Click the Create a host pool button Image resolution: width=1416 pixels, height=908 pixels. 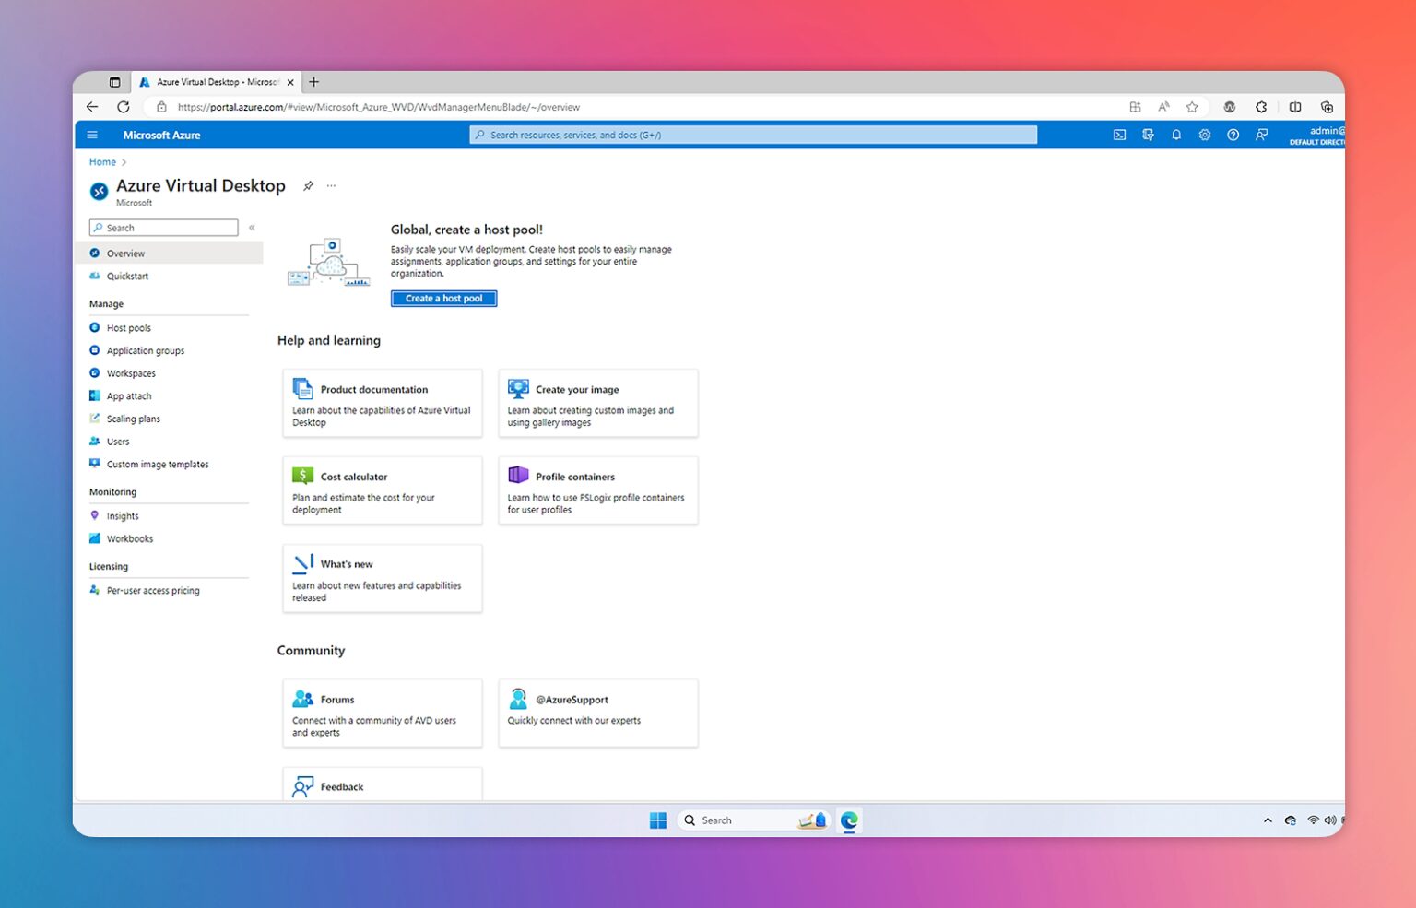(x=443, y=298)
